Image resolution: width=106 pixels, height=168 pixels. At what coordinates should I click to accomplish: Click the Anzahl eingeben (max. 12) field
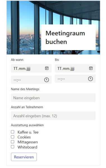point(53,116)
